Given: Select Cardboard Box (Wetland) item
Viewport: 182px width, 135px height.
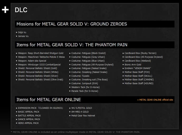Looking at the screenshot, I should click(138, 61).
